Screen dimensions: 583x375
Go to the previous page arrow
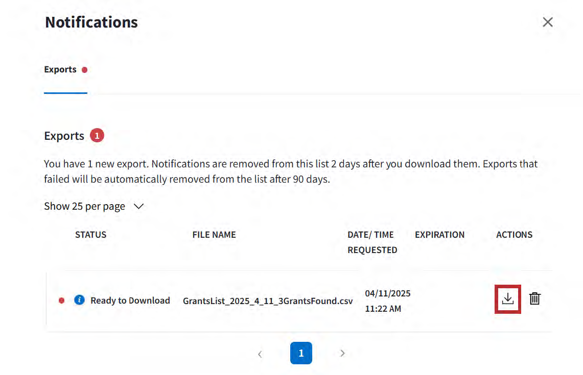pos(260,354)
